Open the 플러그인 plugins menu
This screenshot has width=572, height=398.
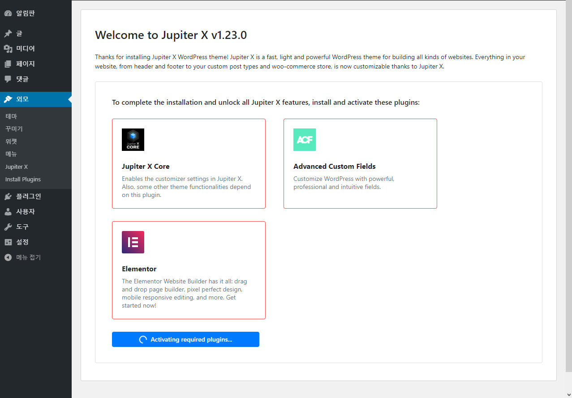(36, 197)
